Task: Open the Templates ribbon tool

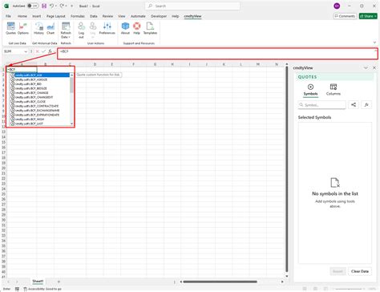Action: 150,29
